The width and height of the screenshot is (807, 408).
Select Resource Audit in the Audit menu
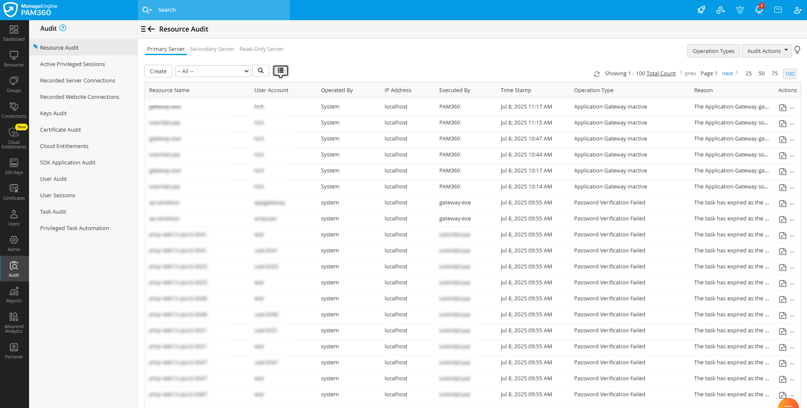(83, 48)
